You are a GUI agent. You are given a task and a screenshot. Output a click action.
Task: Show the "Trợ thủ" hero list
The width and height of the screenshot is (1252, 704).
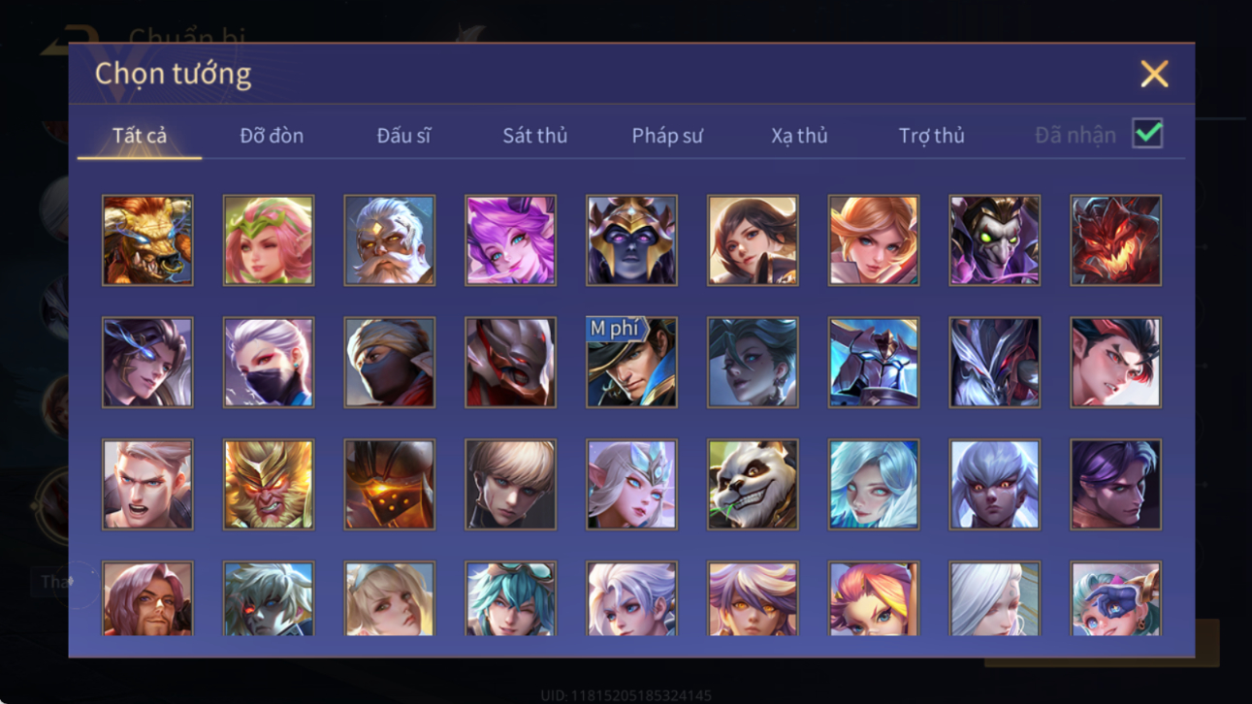tap(931, 136)
